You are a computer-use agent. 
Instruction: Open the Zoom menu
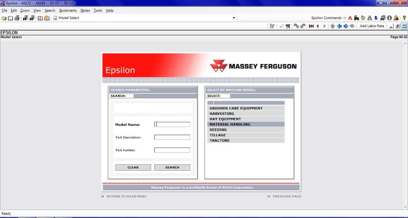(x=25, y=10)
